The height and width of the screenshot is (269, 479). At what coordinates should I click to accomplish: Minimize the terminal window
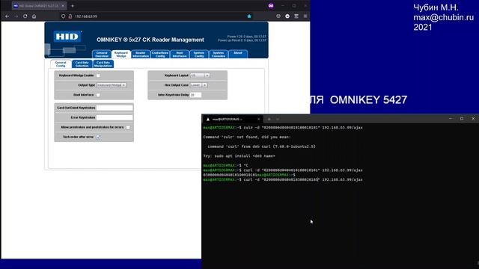point(451,118)
